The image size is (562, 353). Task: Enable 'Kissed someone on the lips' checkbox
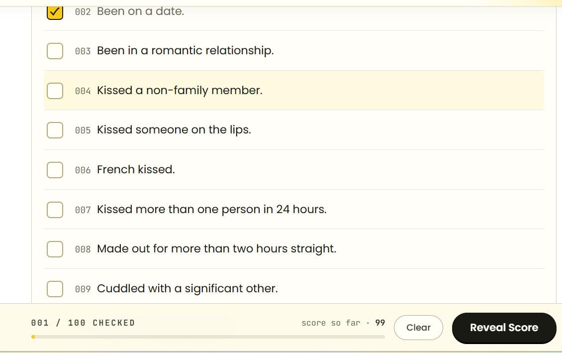point(55,130)
